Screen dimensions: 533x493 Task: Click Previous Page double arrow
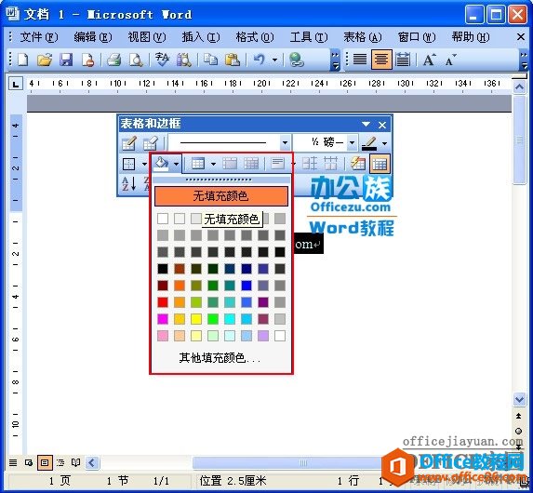pos(519,416)
